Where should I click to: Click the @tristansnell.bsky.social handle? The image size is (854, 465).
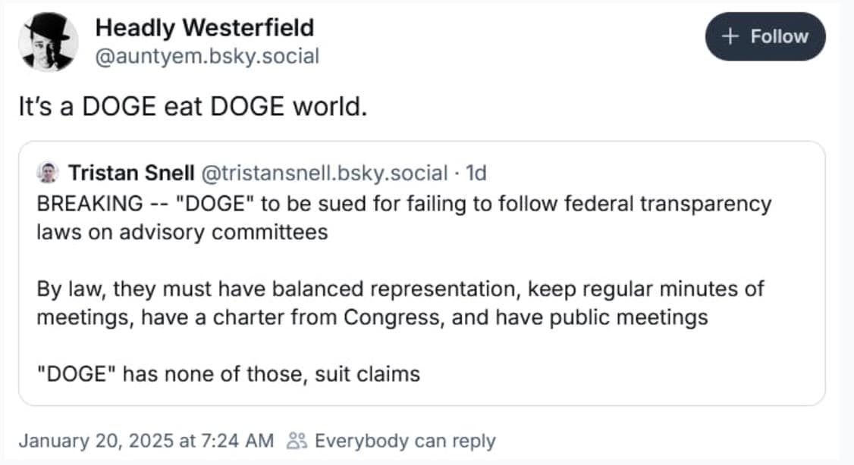(323, 173)
